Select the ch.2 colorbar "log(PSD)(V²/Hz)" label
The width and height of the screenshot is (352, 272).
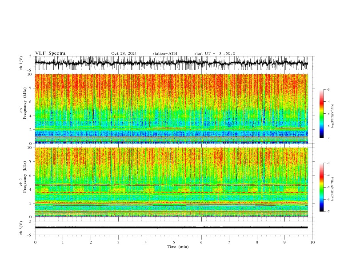(x=332, y=189)
